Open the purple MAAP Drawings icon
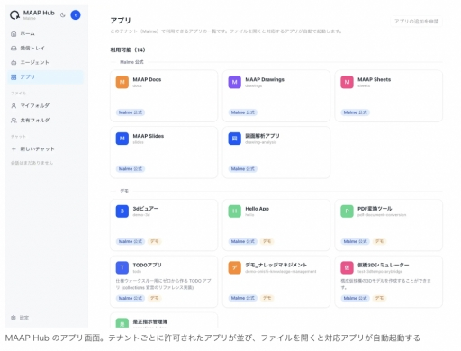Image resolution: width=461 pixels, height=351 pixels. (235, 82)
